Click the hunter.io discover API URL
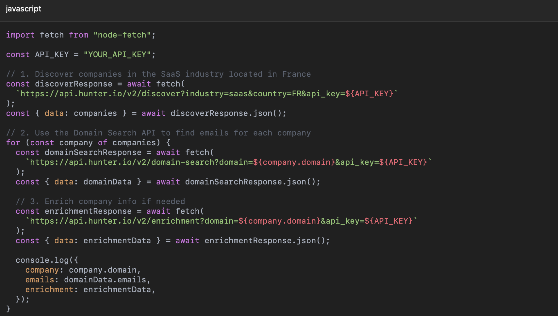Screen dimensions: 558x316 click(x=207, y=94)
